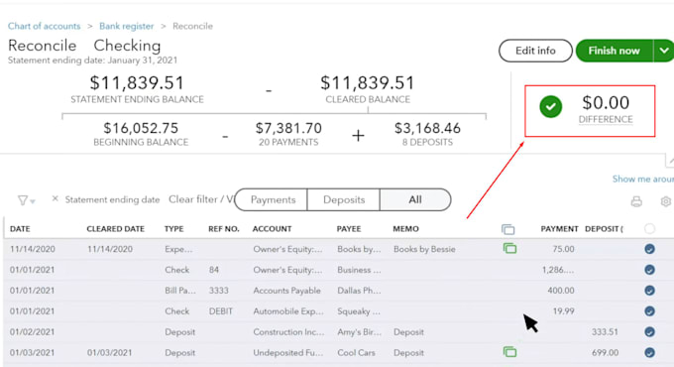The image size is (674, 367).
Task: Click the Finish now button
Action: pyautogui.click(x=615, y=51)
